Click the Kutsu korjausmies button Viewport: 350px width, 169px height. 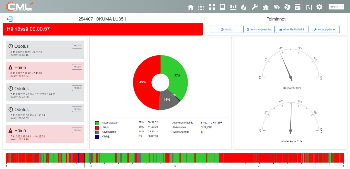pyautogui.click(x=259, y=29)
